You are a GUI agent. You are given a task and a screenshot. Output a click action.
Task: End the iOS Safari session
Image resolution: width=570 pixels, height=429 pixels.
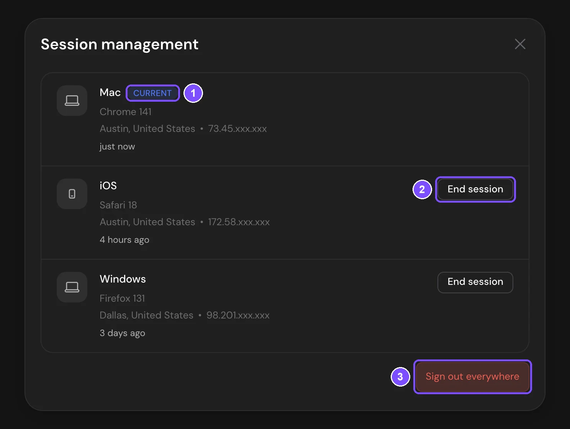[x=475, y=189]
